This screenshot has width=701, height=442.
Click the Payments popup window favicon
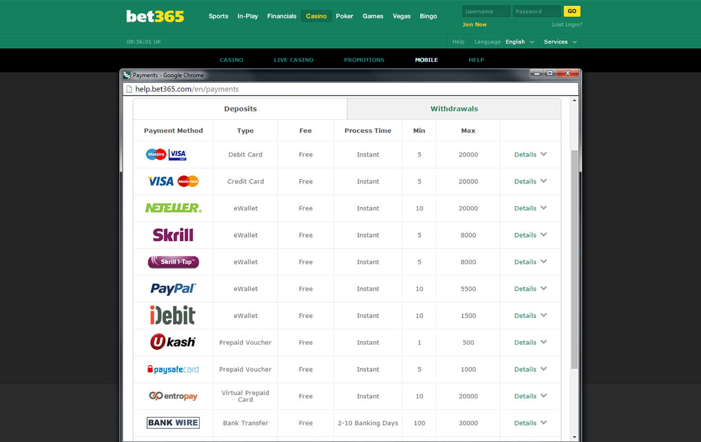click(x=127, y=75)
